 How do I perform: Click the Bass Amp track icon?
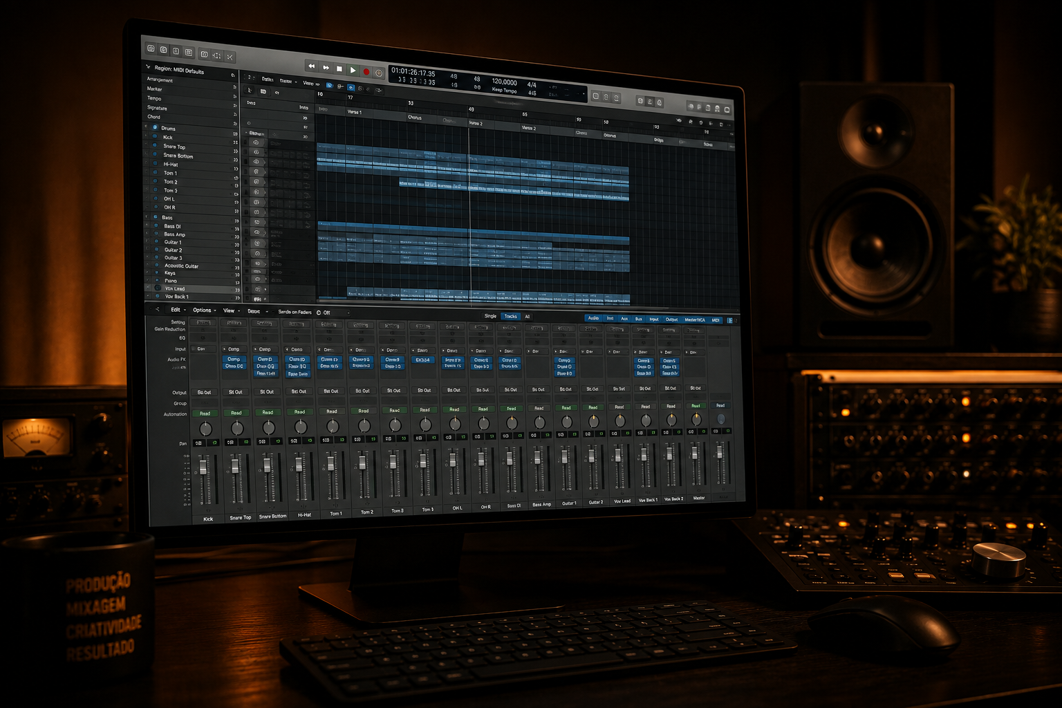coord(155,234)
